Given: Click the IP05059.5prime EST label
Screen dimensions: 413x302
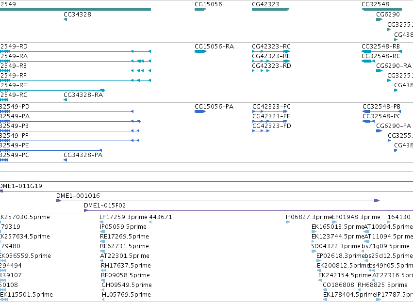Looking at the screenshot, I should click(123, 227).
